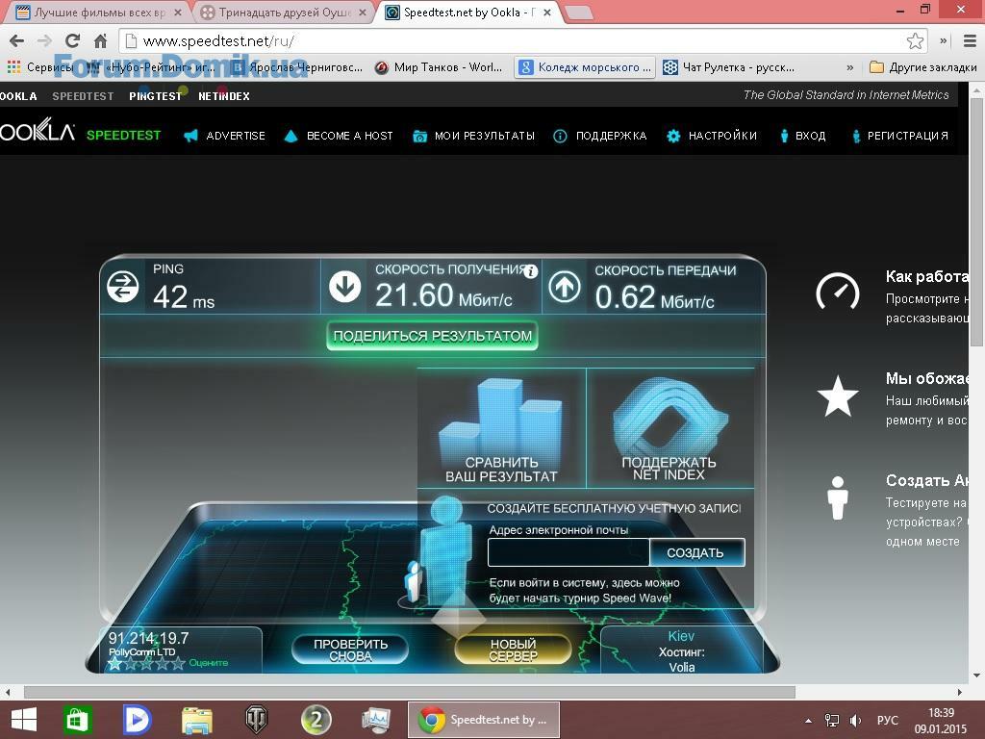Image resolution: width=985 pixels, height=739 pixels.
Task: Click the person icon in sidebar
Action: pyautogui.click(x=838, y=498)
